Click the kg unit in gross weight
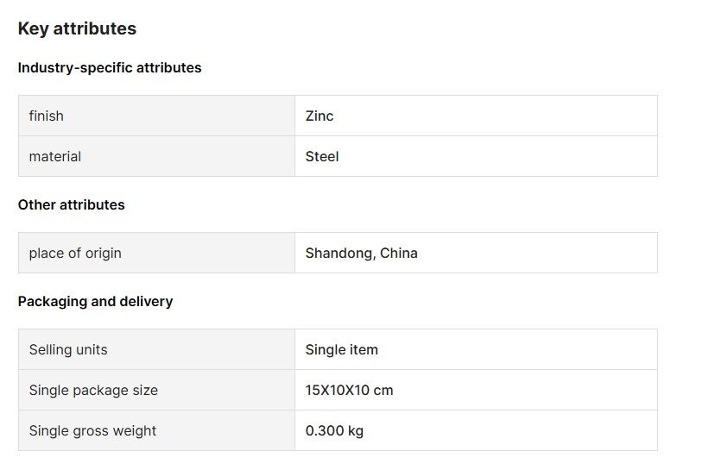This screenshot has width=709, height=470. (x=356, y=430)
